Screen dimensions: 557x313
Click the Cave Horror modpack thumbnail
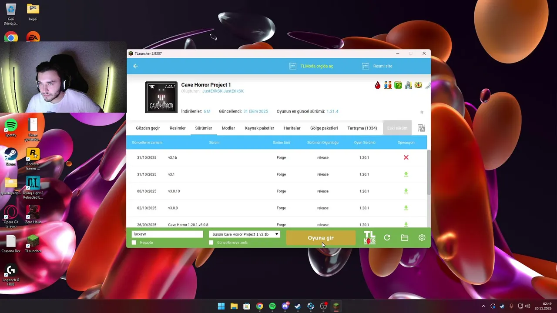tap(161, 97)
